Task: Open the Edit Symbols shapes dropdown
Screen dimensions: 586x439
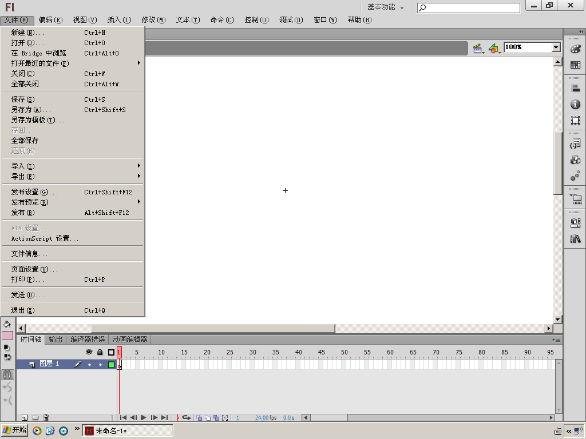Action: pyautogui.click(x=494, y=49)
